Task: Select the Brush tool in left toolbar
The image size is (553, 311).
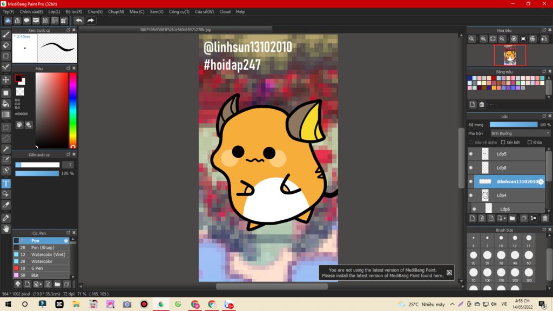Action: (6, 35)
